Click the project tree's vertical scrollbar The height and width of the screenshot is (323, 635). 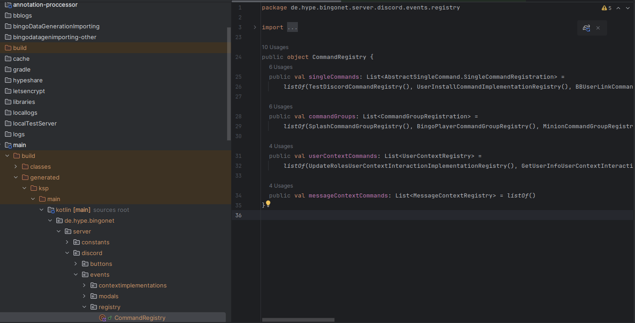click(x=228, y=83)
